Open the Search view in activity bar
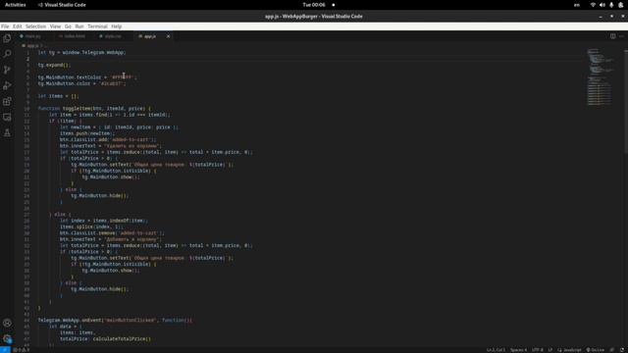The height and width of the screenshot is (353, 628). pyautogui.click(x=7, y=54)
